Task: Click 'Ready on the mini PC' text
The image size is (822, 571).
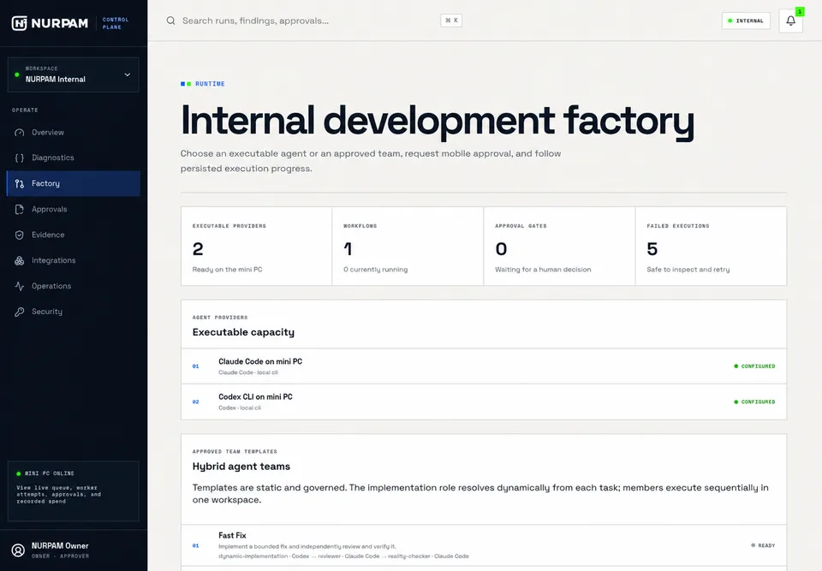Action: pyautogui.click(x=227, y=270)
